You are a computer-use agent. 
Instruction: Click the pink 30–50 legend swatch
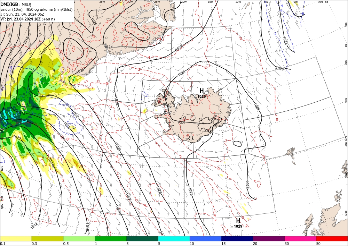pos(301,238)
